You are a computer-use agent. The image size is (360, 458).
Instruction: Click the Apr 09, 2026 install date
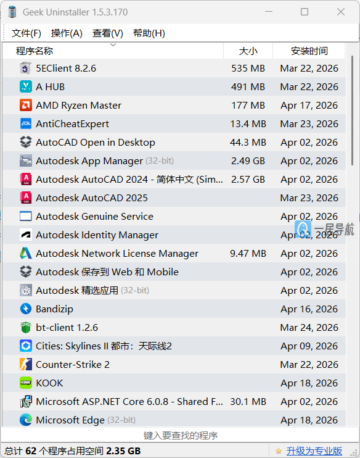(309, 346)
